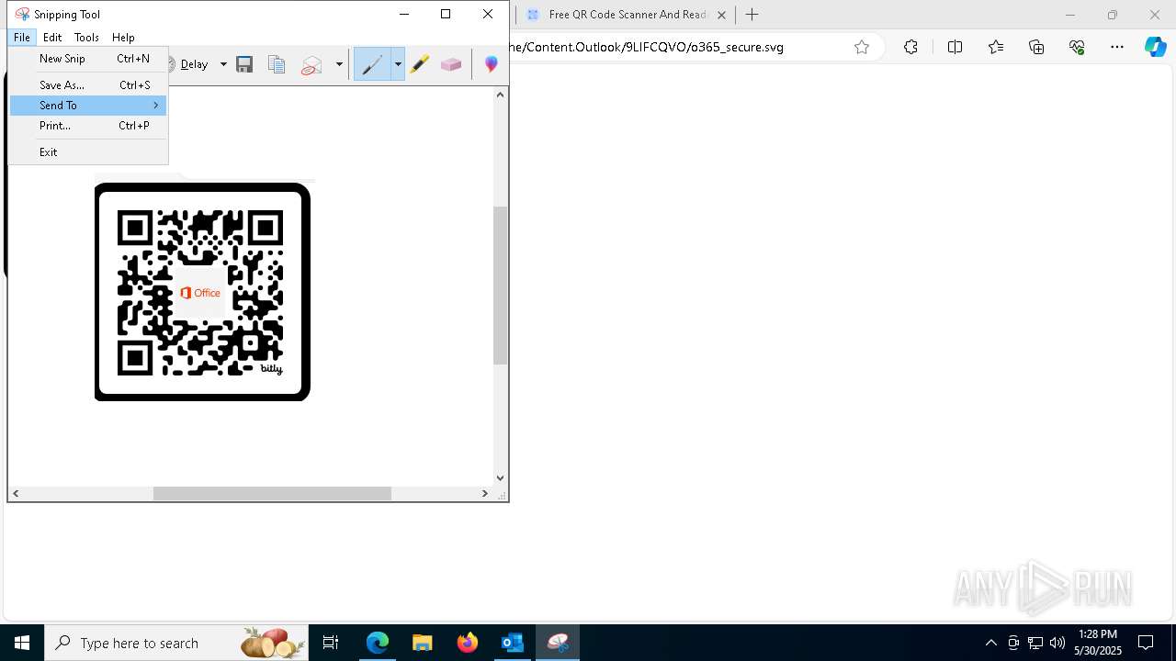The image size is (1176, 661).
Task: Click the Save Snip floppy disk icon
Action: point(244,64)
